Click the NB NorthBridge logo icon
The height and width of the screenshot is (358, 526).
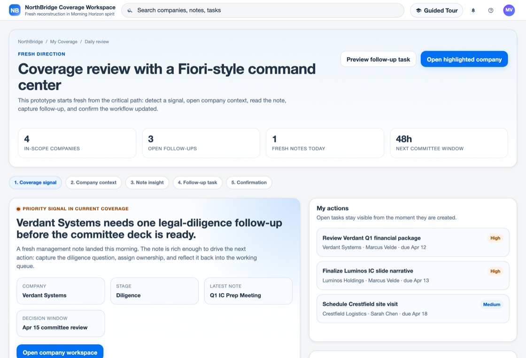[x=15, y=10]
